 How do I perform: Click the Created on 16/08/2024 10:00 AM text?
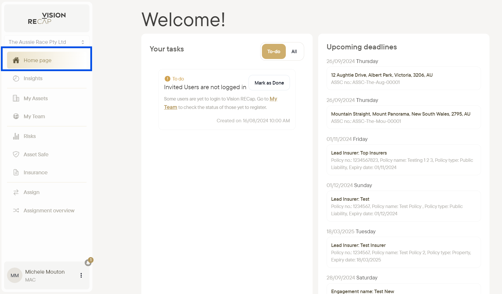point(253,121)
